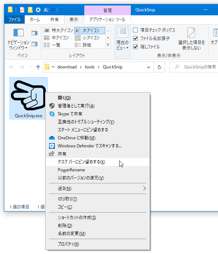Toggle the details pane icon
Viewport: 218px width, 254px height.
[x=35, y=44]
